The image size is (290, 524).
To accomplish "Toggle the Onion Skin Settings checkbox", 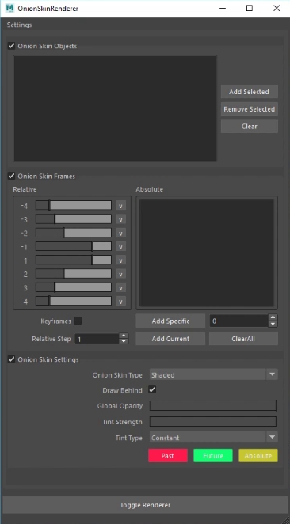I will coord(11,359).
